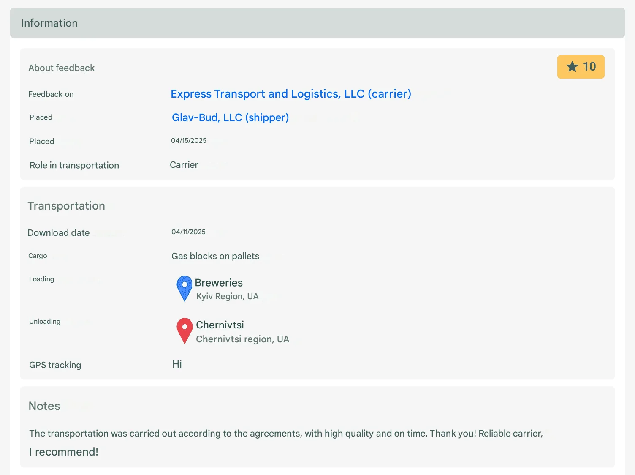Click the Transportation section heading
Screen dimensions: 635x475
(66, 206)
